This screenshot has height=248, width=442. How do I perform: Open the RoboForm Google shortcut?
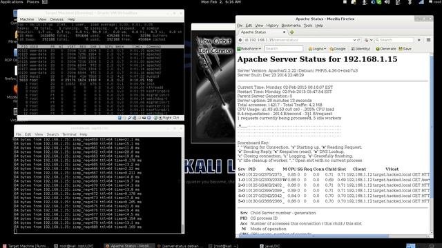(x=338, y=49)
